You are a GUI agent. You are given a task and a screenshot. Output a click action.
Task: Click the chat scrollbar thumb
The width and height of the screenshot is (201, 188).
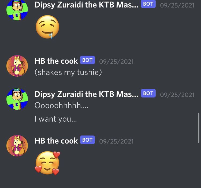(x=198, y=128)
